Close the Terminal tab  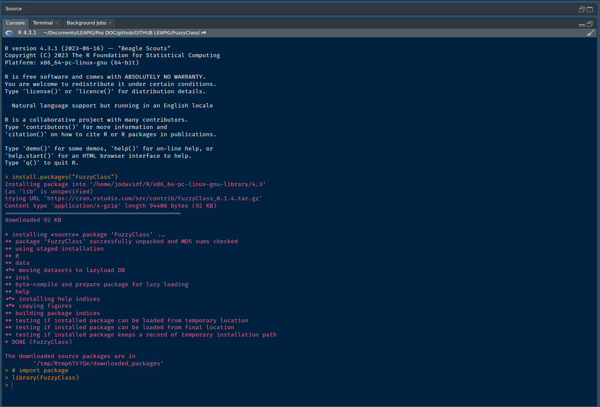tap(56, 23)
